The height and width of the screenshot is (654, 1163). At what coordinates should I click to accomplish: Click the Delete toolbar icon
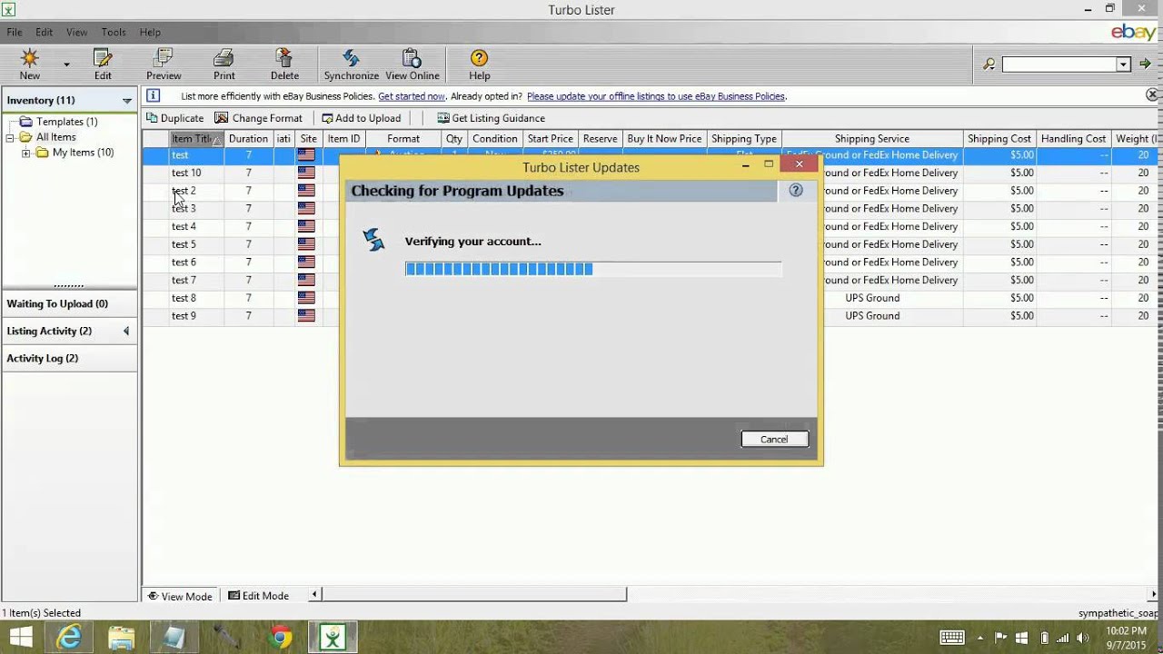[284, 64]
